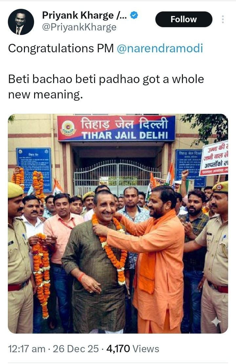Click the 12:17 am timestamp

(27, 349)
